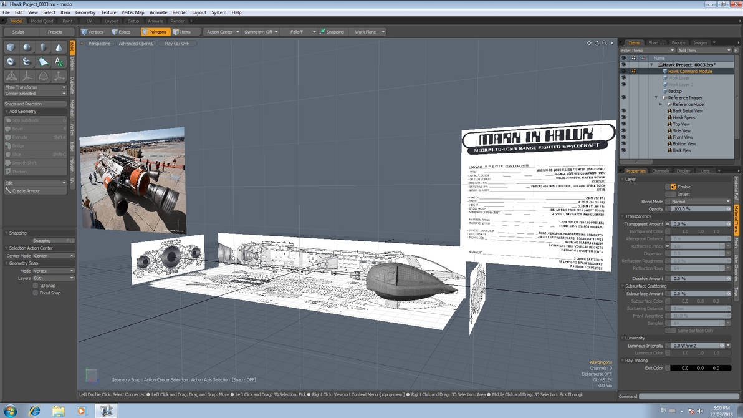The width and height of the screenshot is (743, 418).
Task: Activate the Rotate tool icon
Action: [43, 76]
